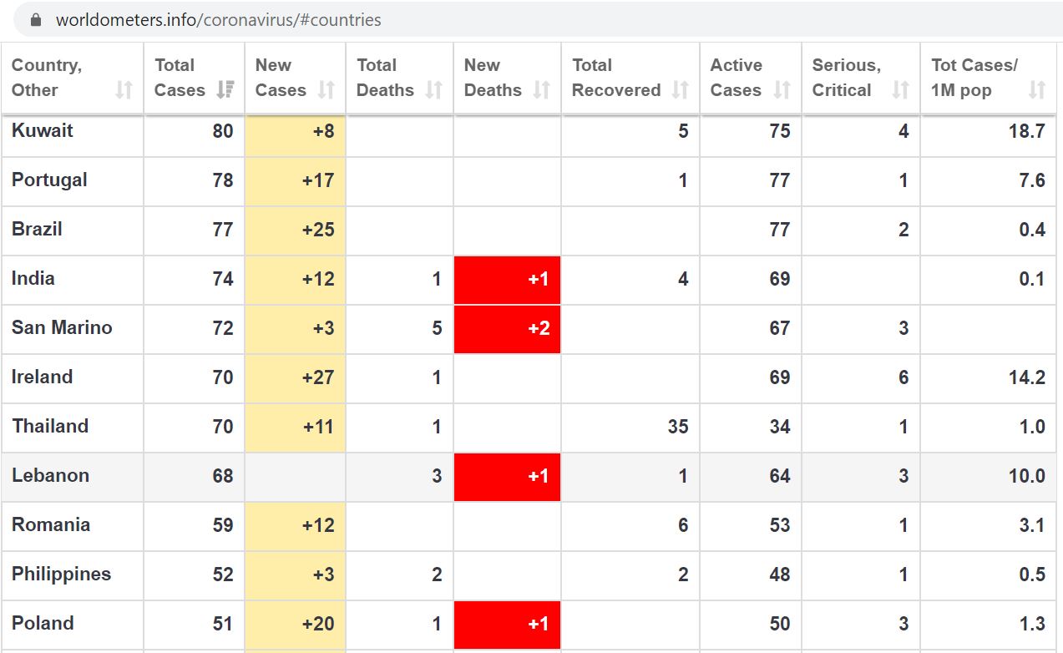Click Thailand's total recovered value 35
1063x653 pixels.
pyautogui.click(x=678, y=428)
